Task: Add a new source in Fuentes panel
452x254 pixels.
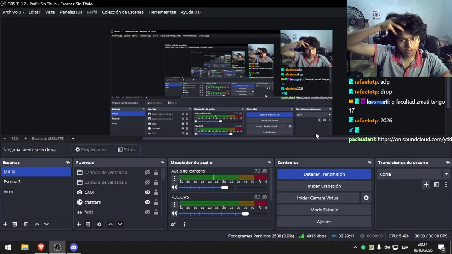Action: (x=79, y=224)
